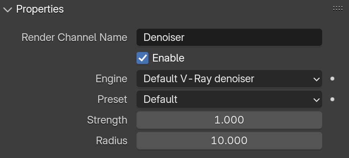Click the Radius value field showing 10.000
The width and height of the screenshot is (349, 158).
pos(229,141)
